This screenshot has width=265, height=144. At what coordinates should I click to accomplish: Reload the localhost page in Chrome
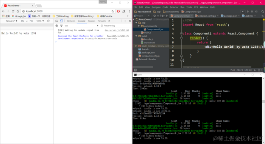tap(13, 11)
